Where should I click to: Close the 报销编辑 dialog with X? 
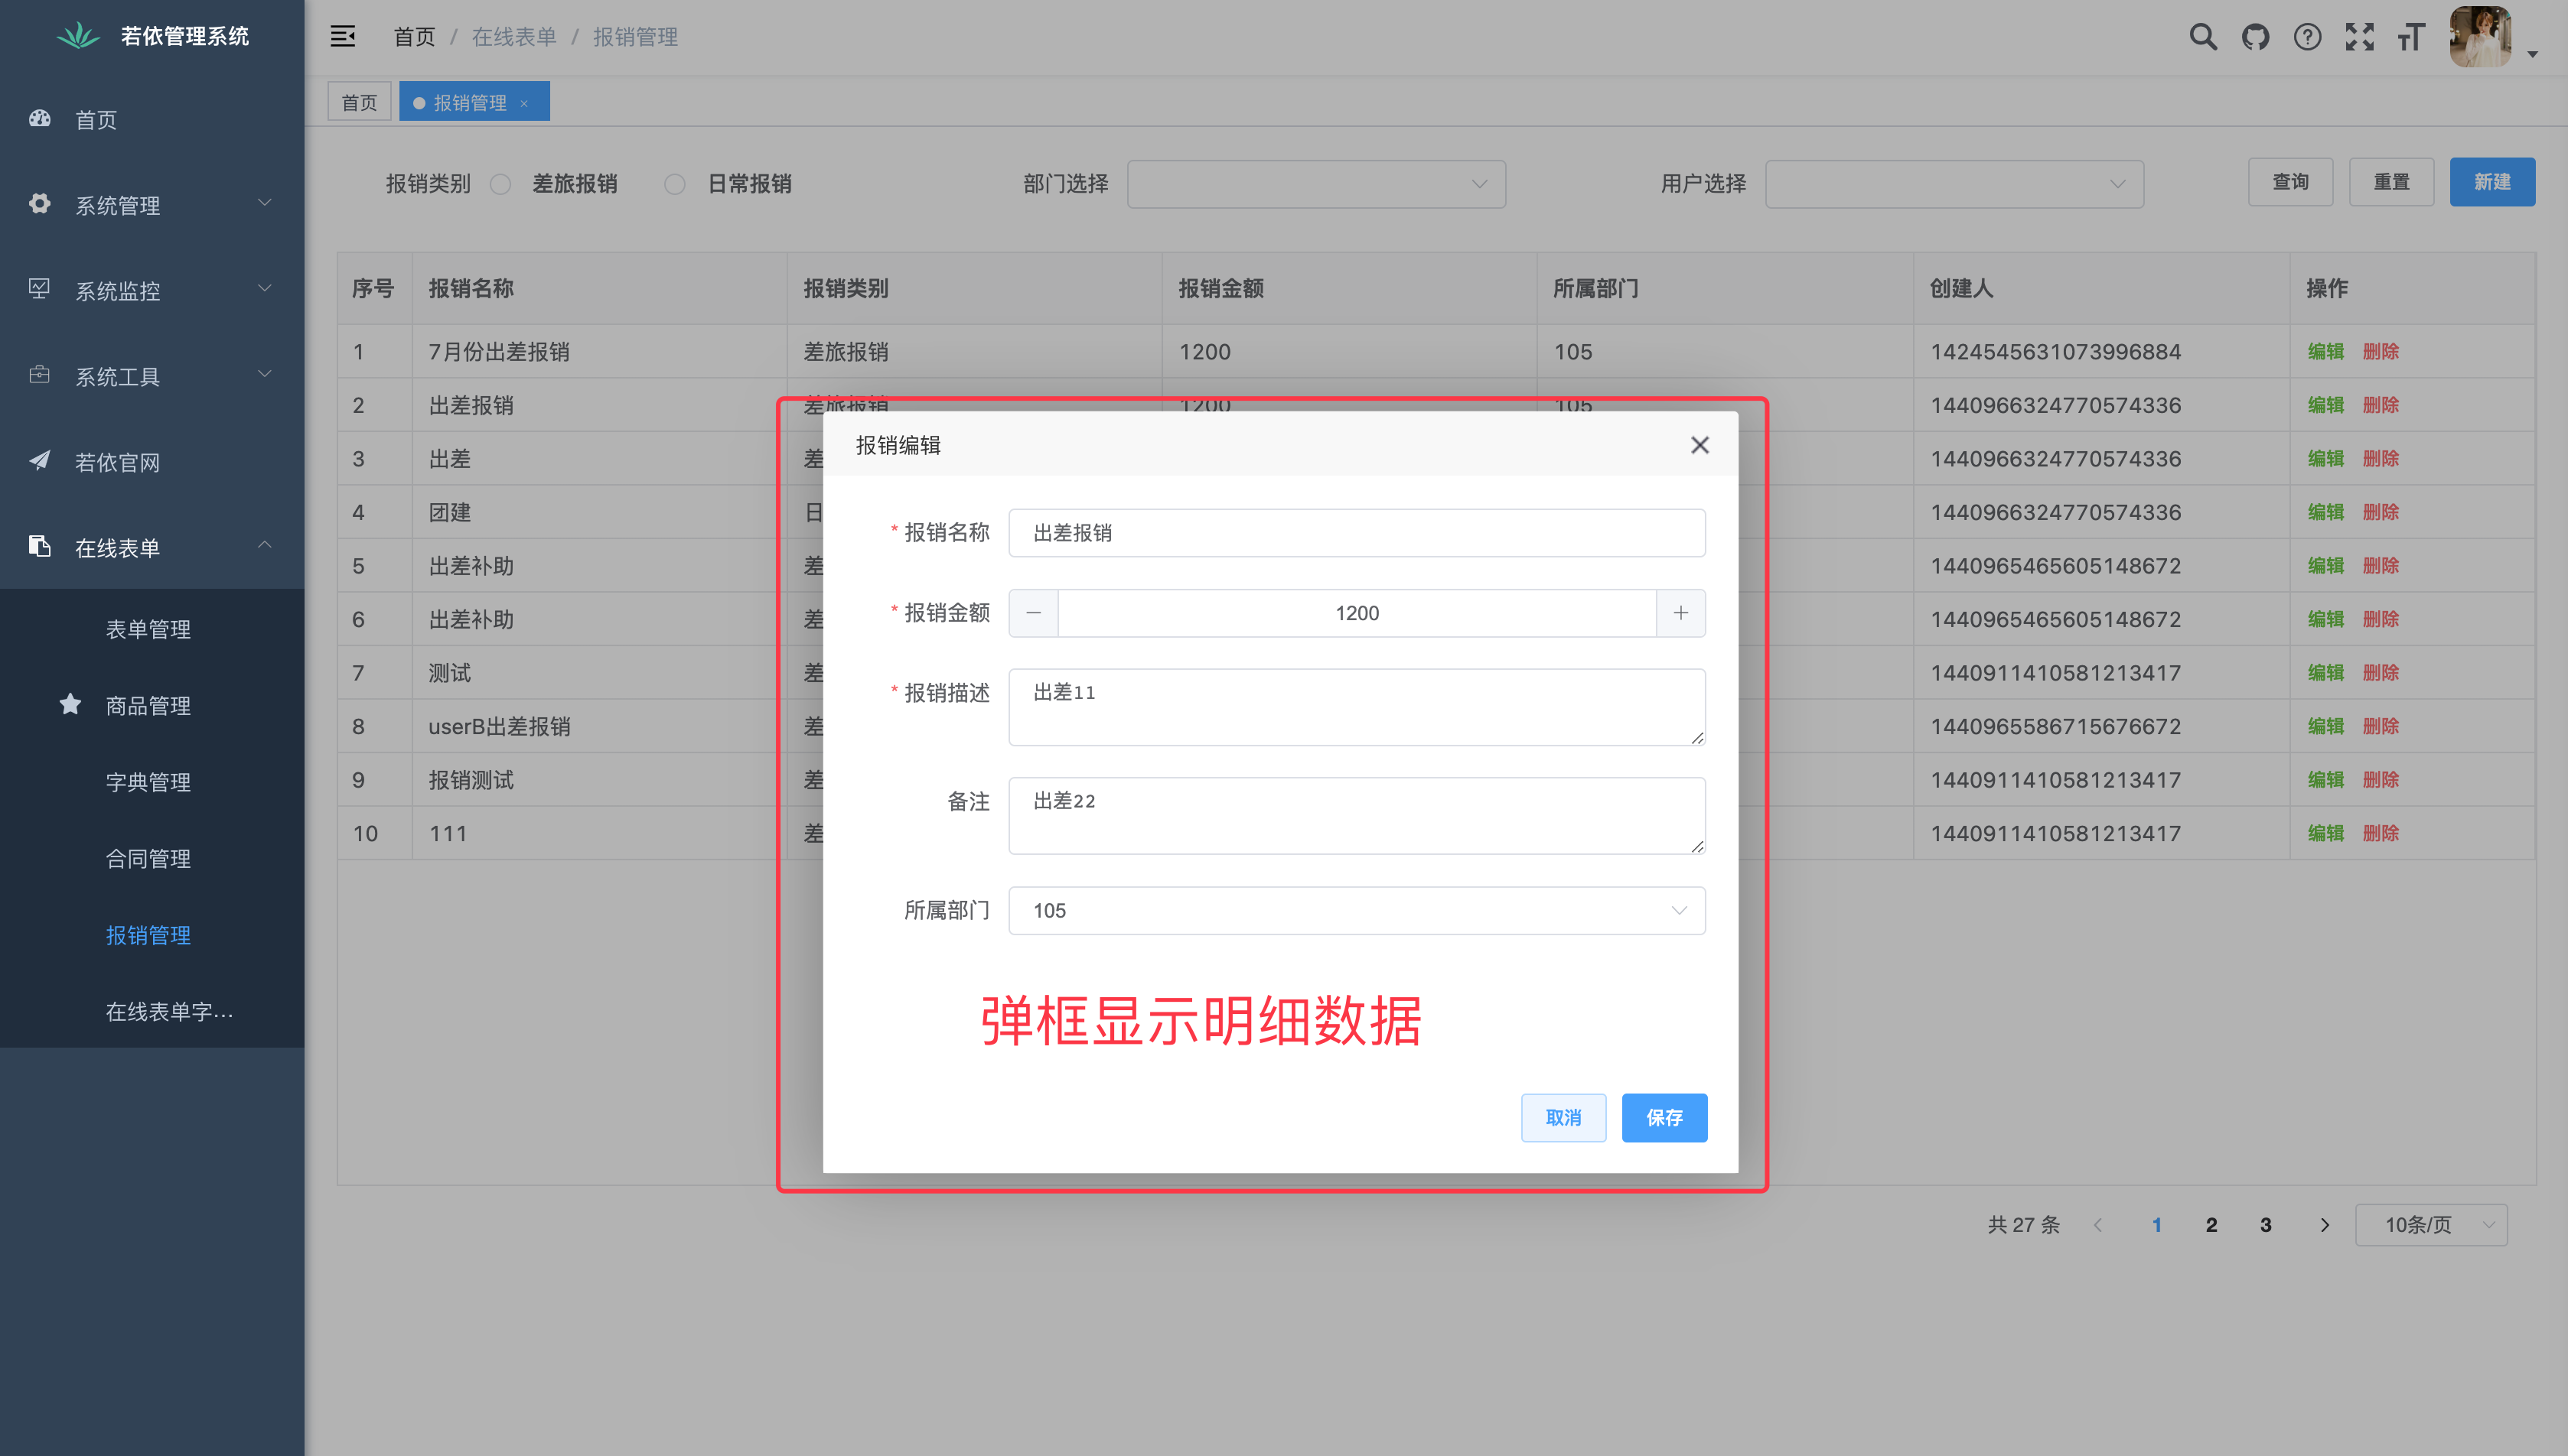point(1699,445)
